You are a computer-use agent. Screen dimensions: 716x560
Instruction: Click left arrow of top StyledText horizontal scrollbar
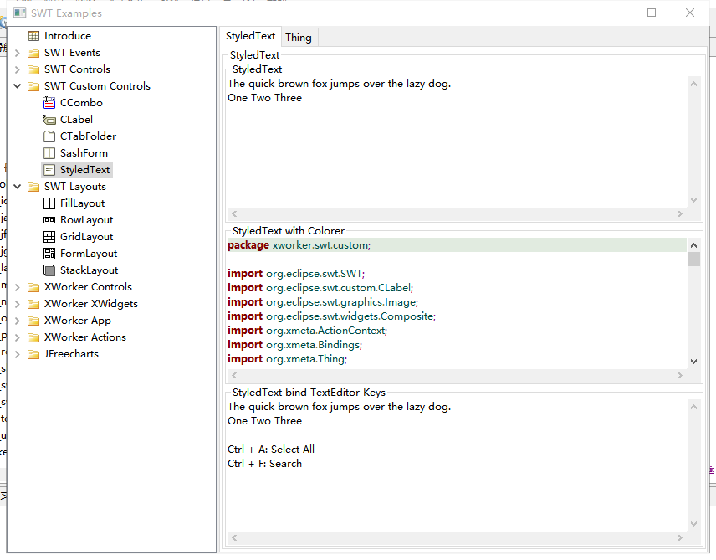(234, 214)
